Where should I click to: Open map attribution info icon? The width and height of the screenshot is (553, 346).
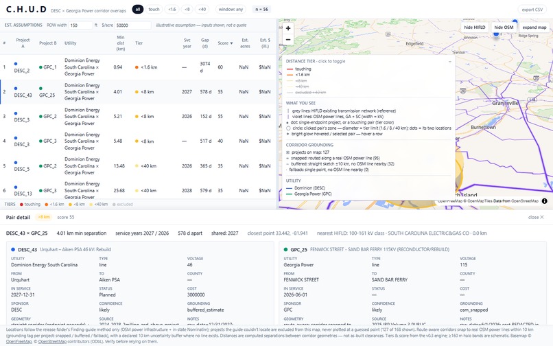click(x=545, y=201)
